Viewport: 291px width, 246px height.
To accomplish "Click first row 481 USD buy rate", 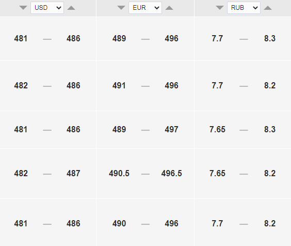I will coord(21,38).
